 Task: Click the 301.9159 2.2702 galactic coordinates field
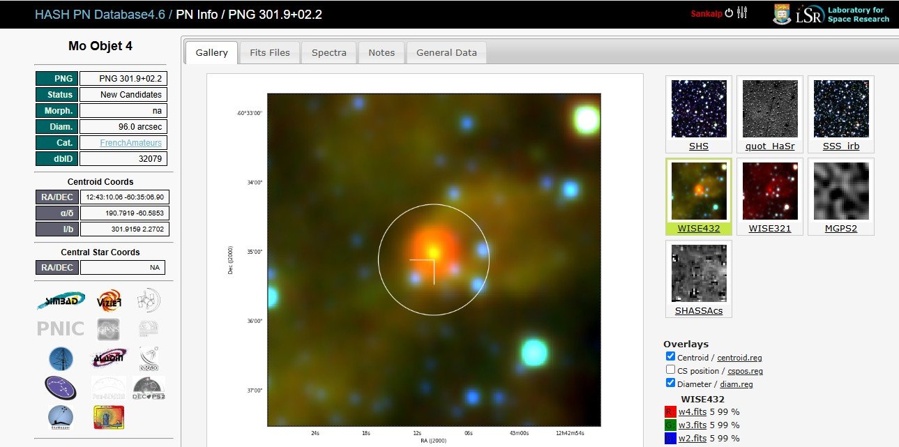tap(125, 229)
